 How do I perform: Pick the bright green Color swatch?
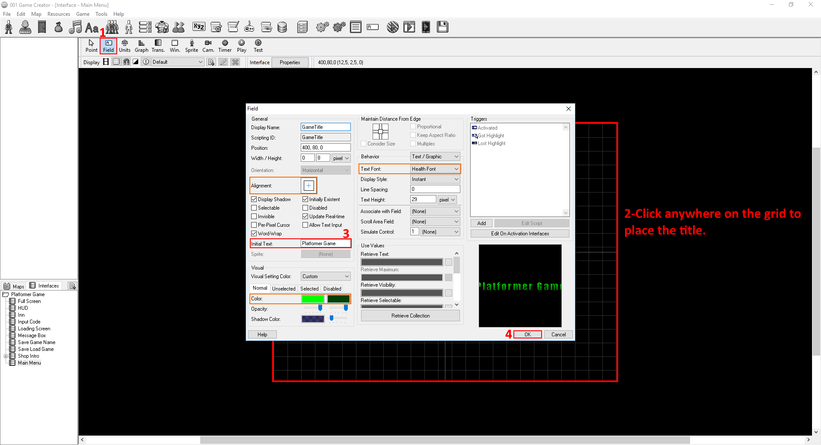coord(313,299)
